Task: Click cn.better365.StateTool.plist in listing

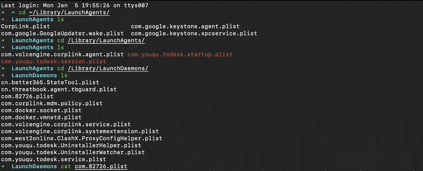Action: 50,82
